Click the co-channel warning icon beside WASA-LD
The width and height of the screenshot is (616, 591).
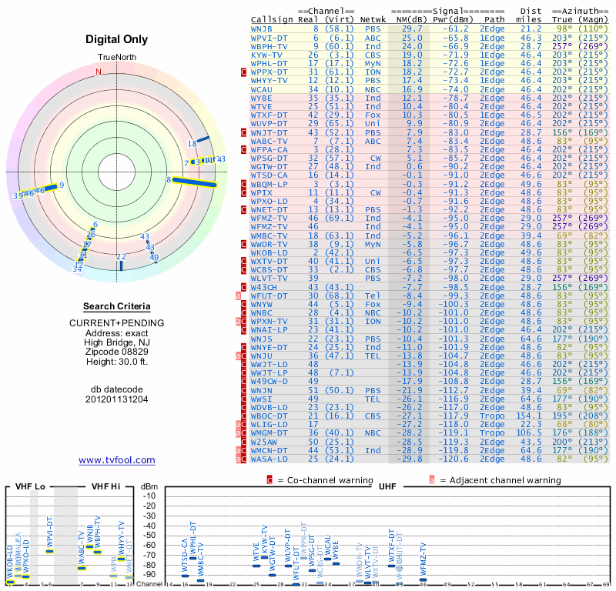click(244, 459)
